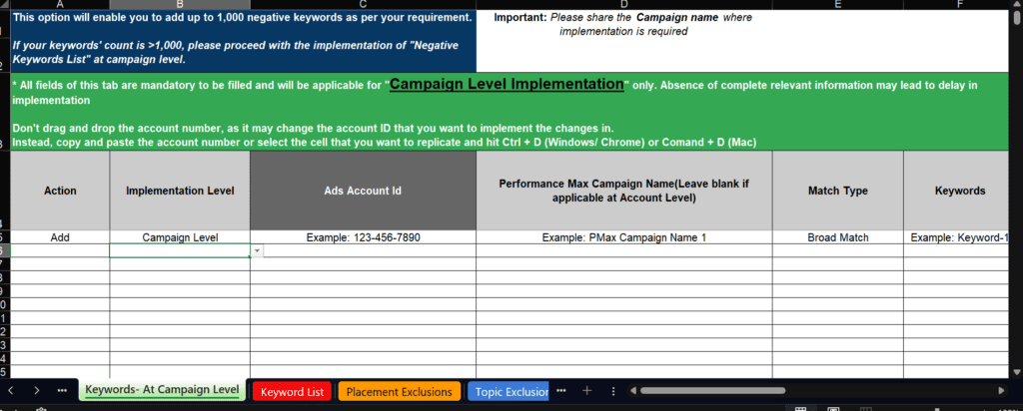Viewport: 1023px width, 411px height.
Task: Select the 'Action' header cell
Action: [60, 191]
